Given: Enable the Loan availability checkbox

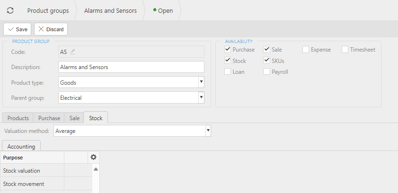Looking at the screenshot, I should [228, 72].
